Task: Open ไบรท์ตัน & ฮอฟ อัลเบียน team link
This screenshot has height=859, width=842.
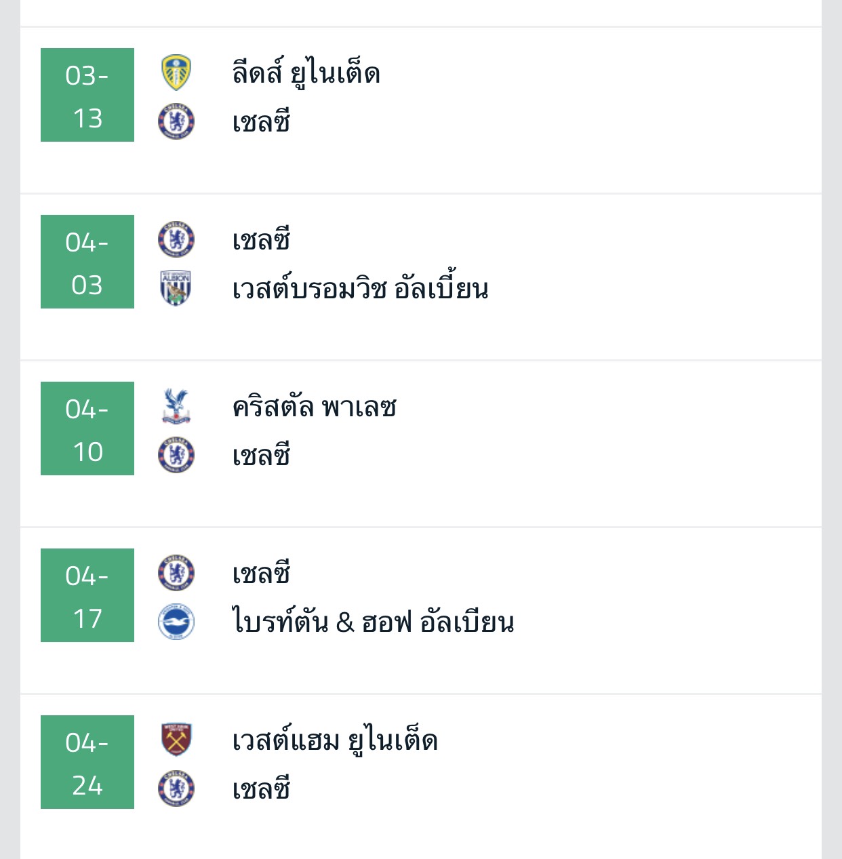Action: [x=373, y=622]
